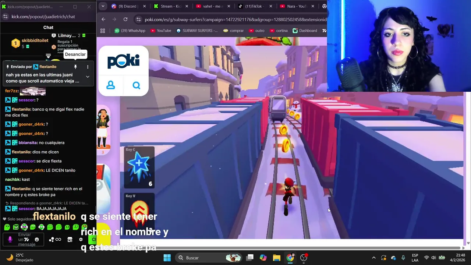Open three-dot options on pinned message
Screen dimensions: 471x265
tap(88, 67)
